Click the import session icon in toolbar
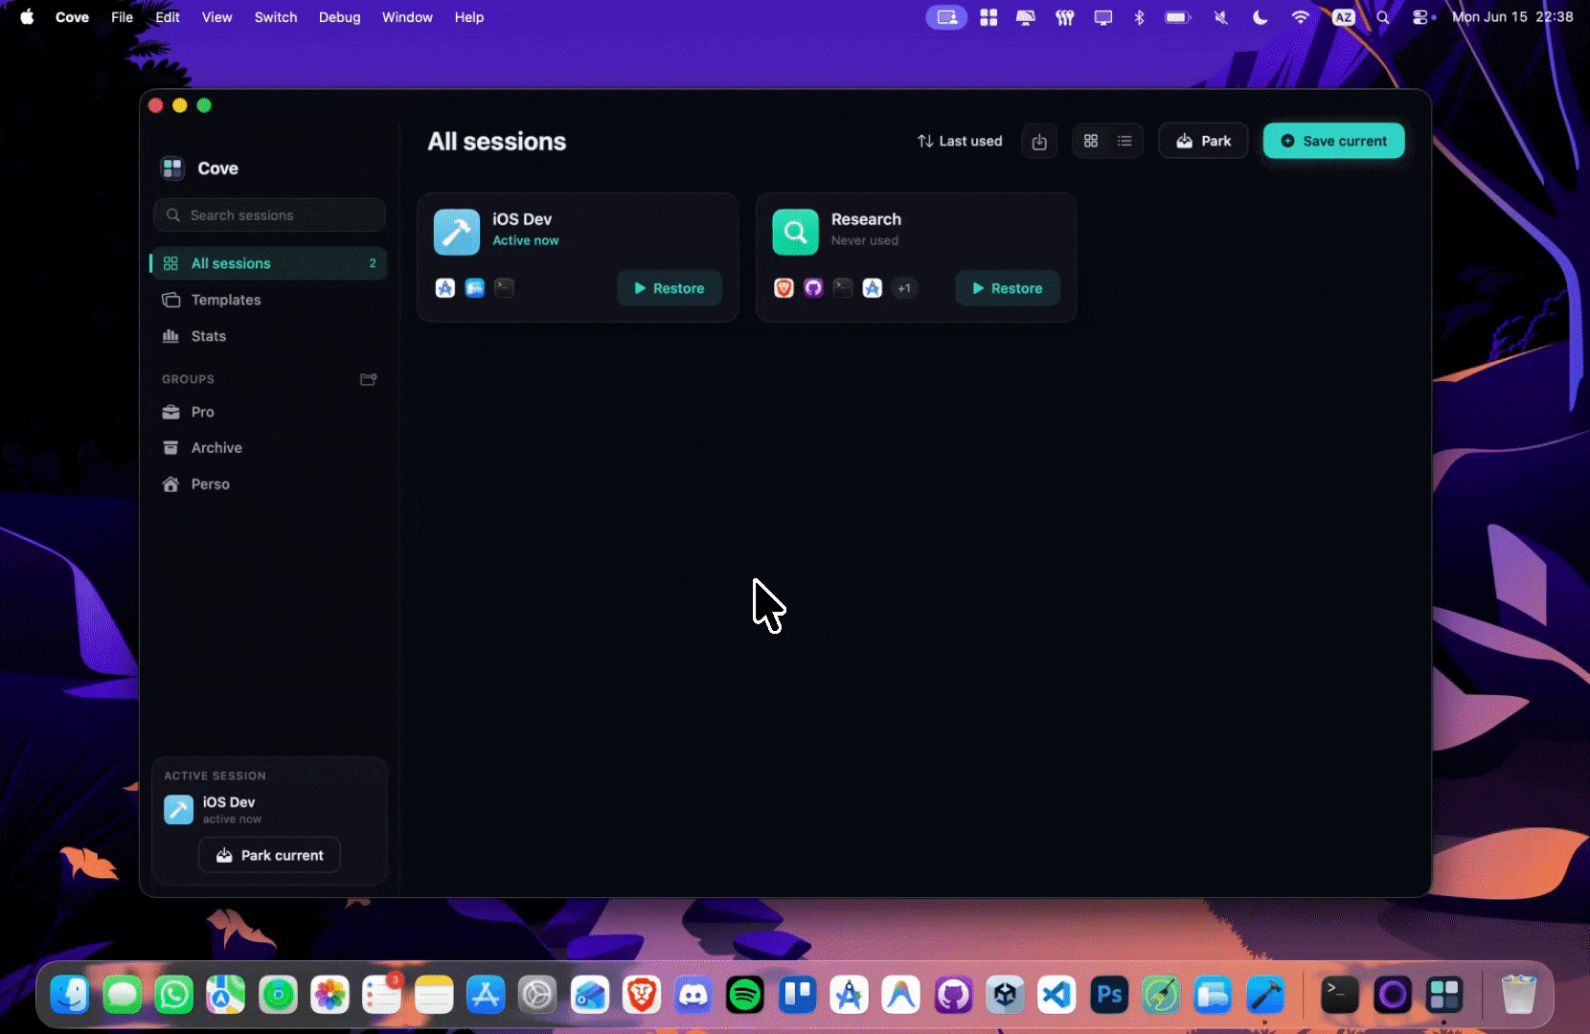The width and height of the screenshot is (1590, 1034). point(1039,142)
